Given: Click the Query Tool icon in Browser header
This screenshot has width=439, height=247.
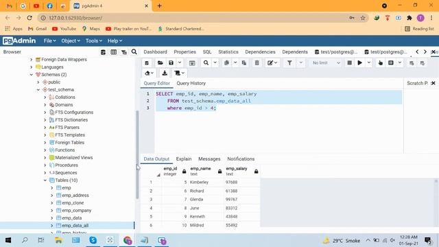Looking at the screenshot, I should [x=103, y=52].
